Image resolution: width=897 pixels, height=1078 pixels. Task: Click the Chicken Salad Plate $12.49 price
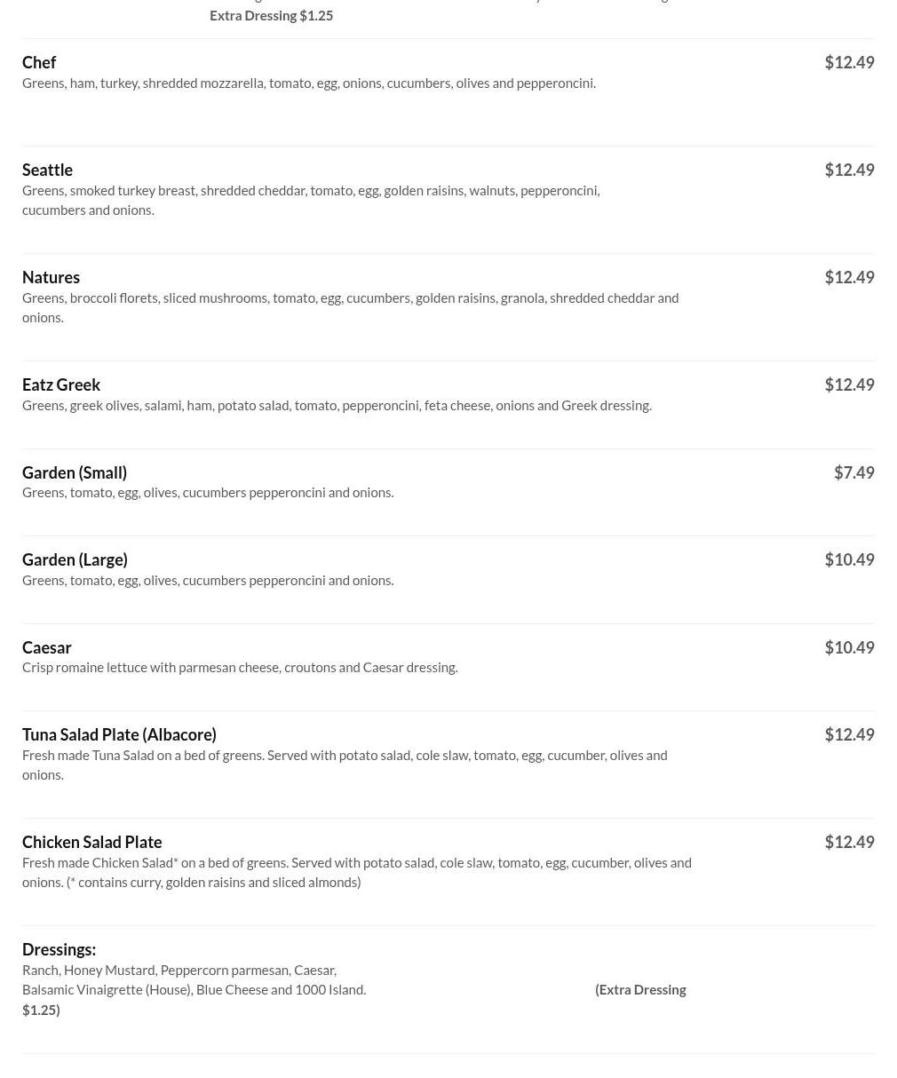pos(849,842)
